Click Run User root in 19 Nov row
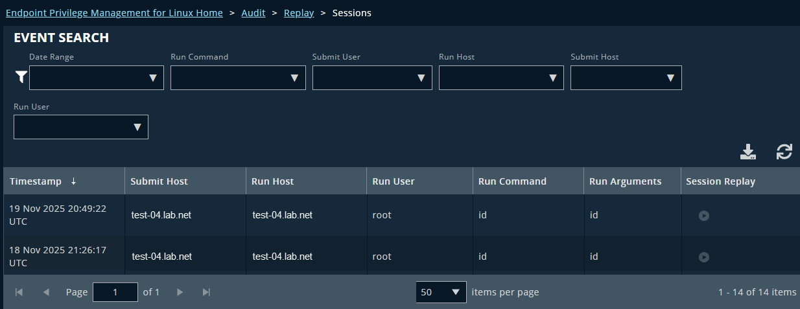Image resolution: width=800 pixels, height=309 pixels. point(382,215)
